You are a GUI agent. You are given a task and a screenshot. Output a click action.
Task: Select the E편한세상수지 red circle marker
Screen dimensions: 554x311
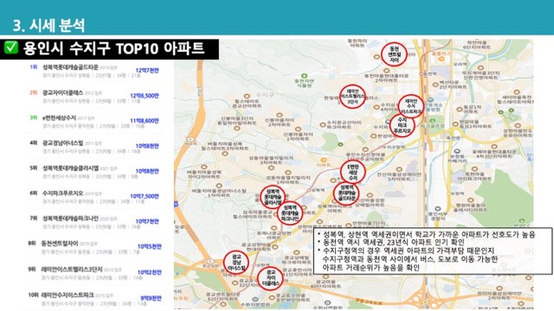click(352, 172)
